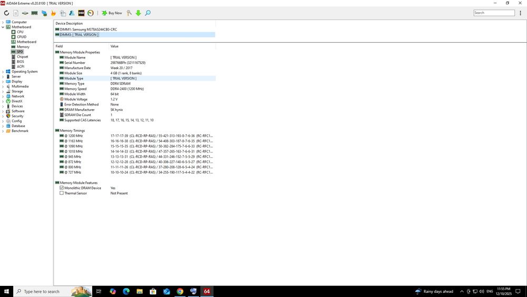
Task: Click the gauge sensor panel toolbar icon
Action: [x=91, y=13]
